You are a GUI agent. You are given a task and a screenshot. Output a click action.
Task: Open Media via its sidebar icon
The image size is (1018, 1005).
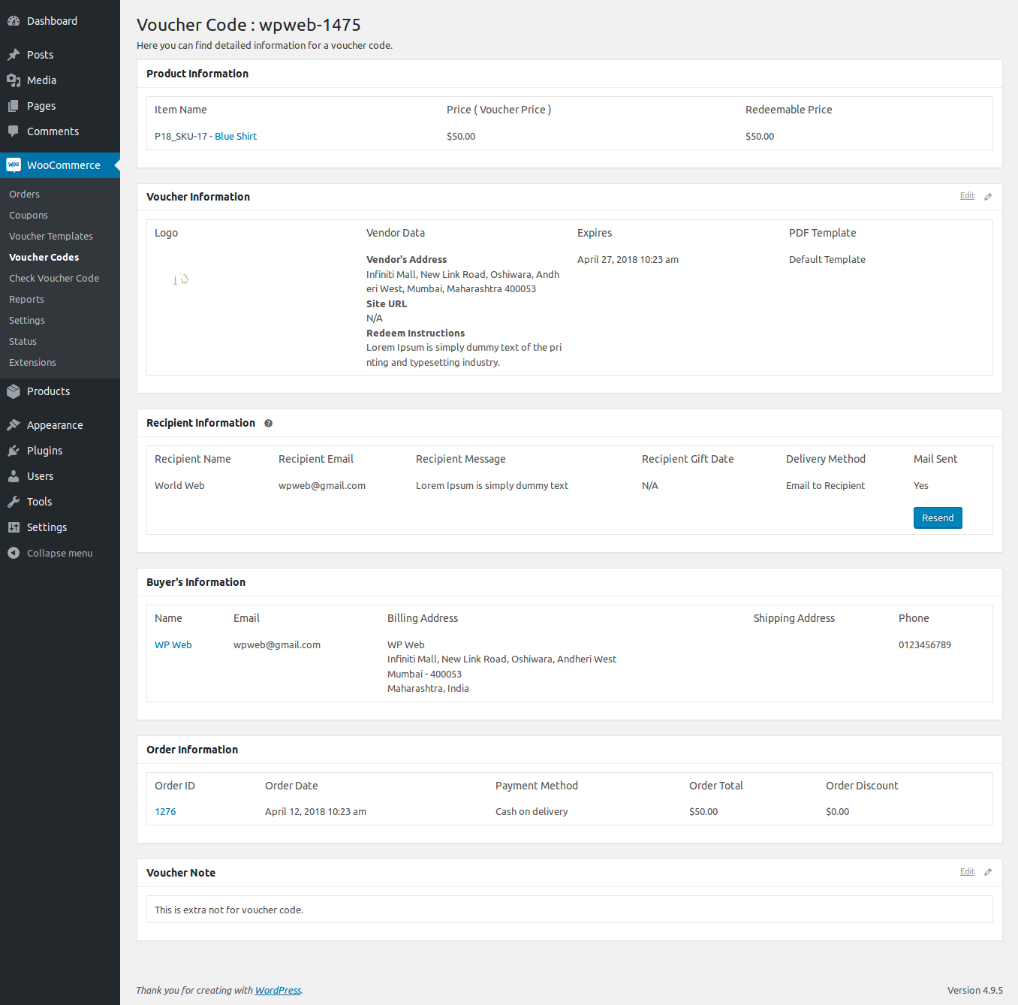coord(14,80)
